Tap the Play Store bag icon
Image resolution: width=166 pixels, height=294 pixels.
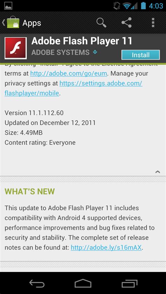pyautogui.click(x=13, y=23)
